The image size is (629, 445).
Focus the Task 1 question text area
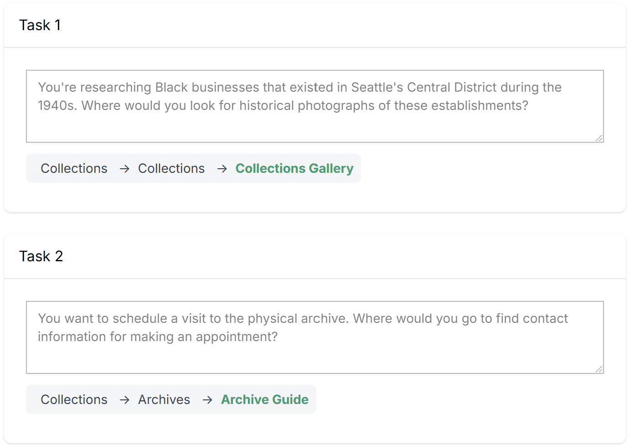[315, 106]
